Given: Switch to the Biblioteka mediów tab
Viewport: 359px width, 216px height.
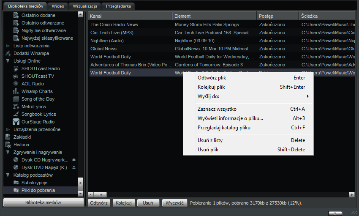Looking at the screenshot, I should pyautogui.click(x=25, y=6).
